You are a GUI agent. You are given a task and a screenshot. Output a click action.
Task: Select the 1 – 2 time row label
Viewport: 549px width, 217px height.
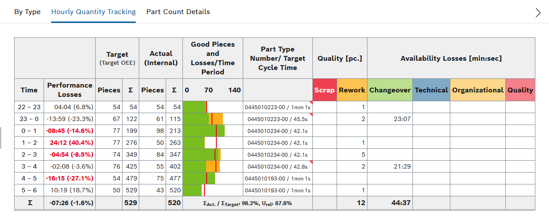point(29,143)
